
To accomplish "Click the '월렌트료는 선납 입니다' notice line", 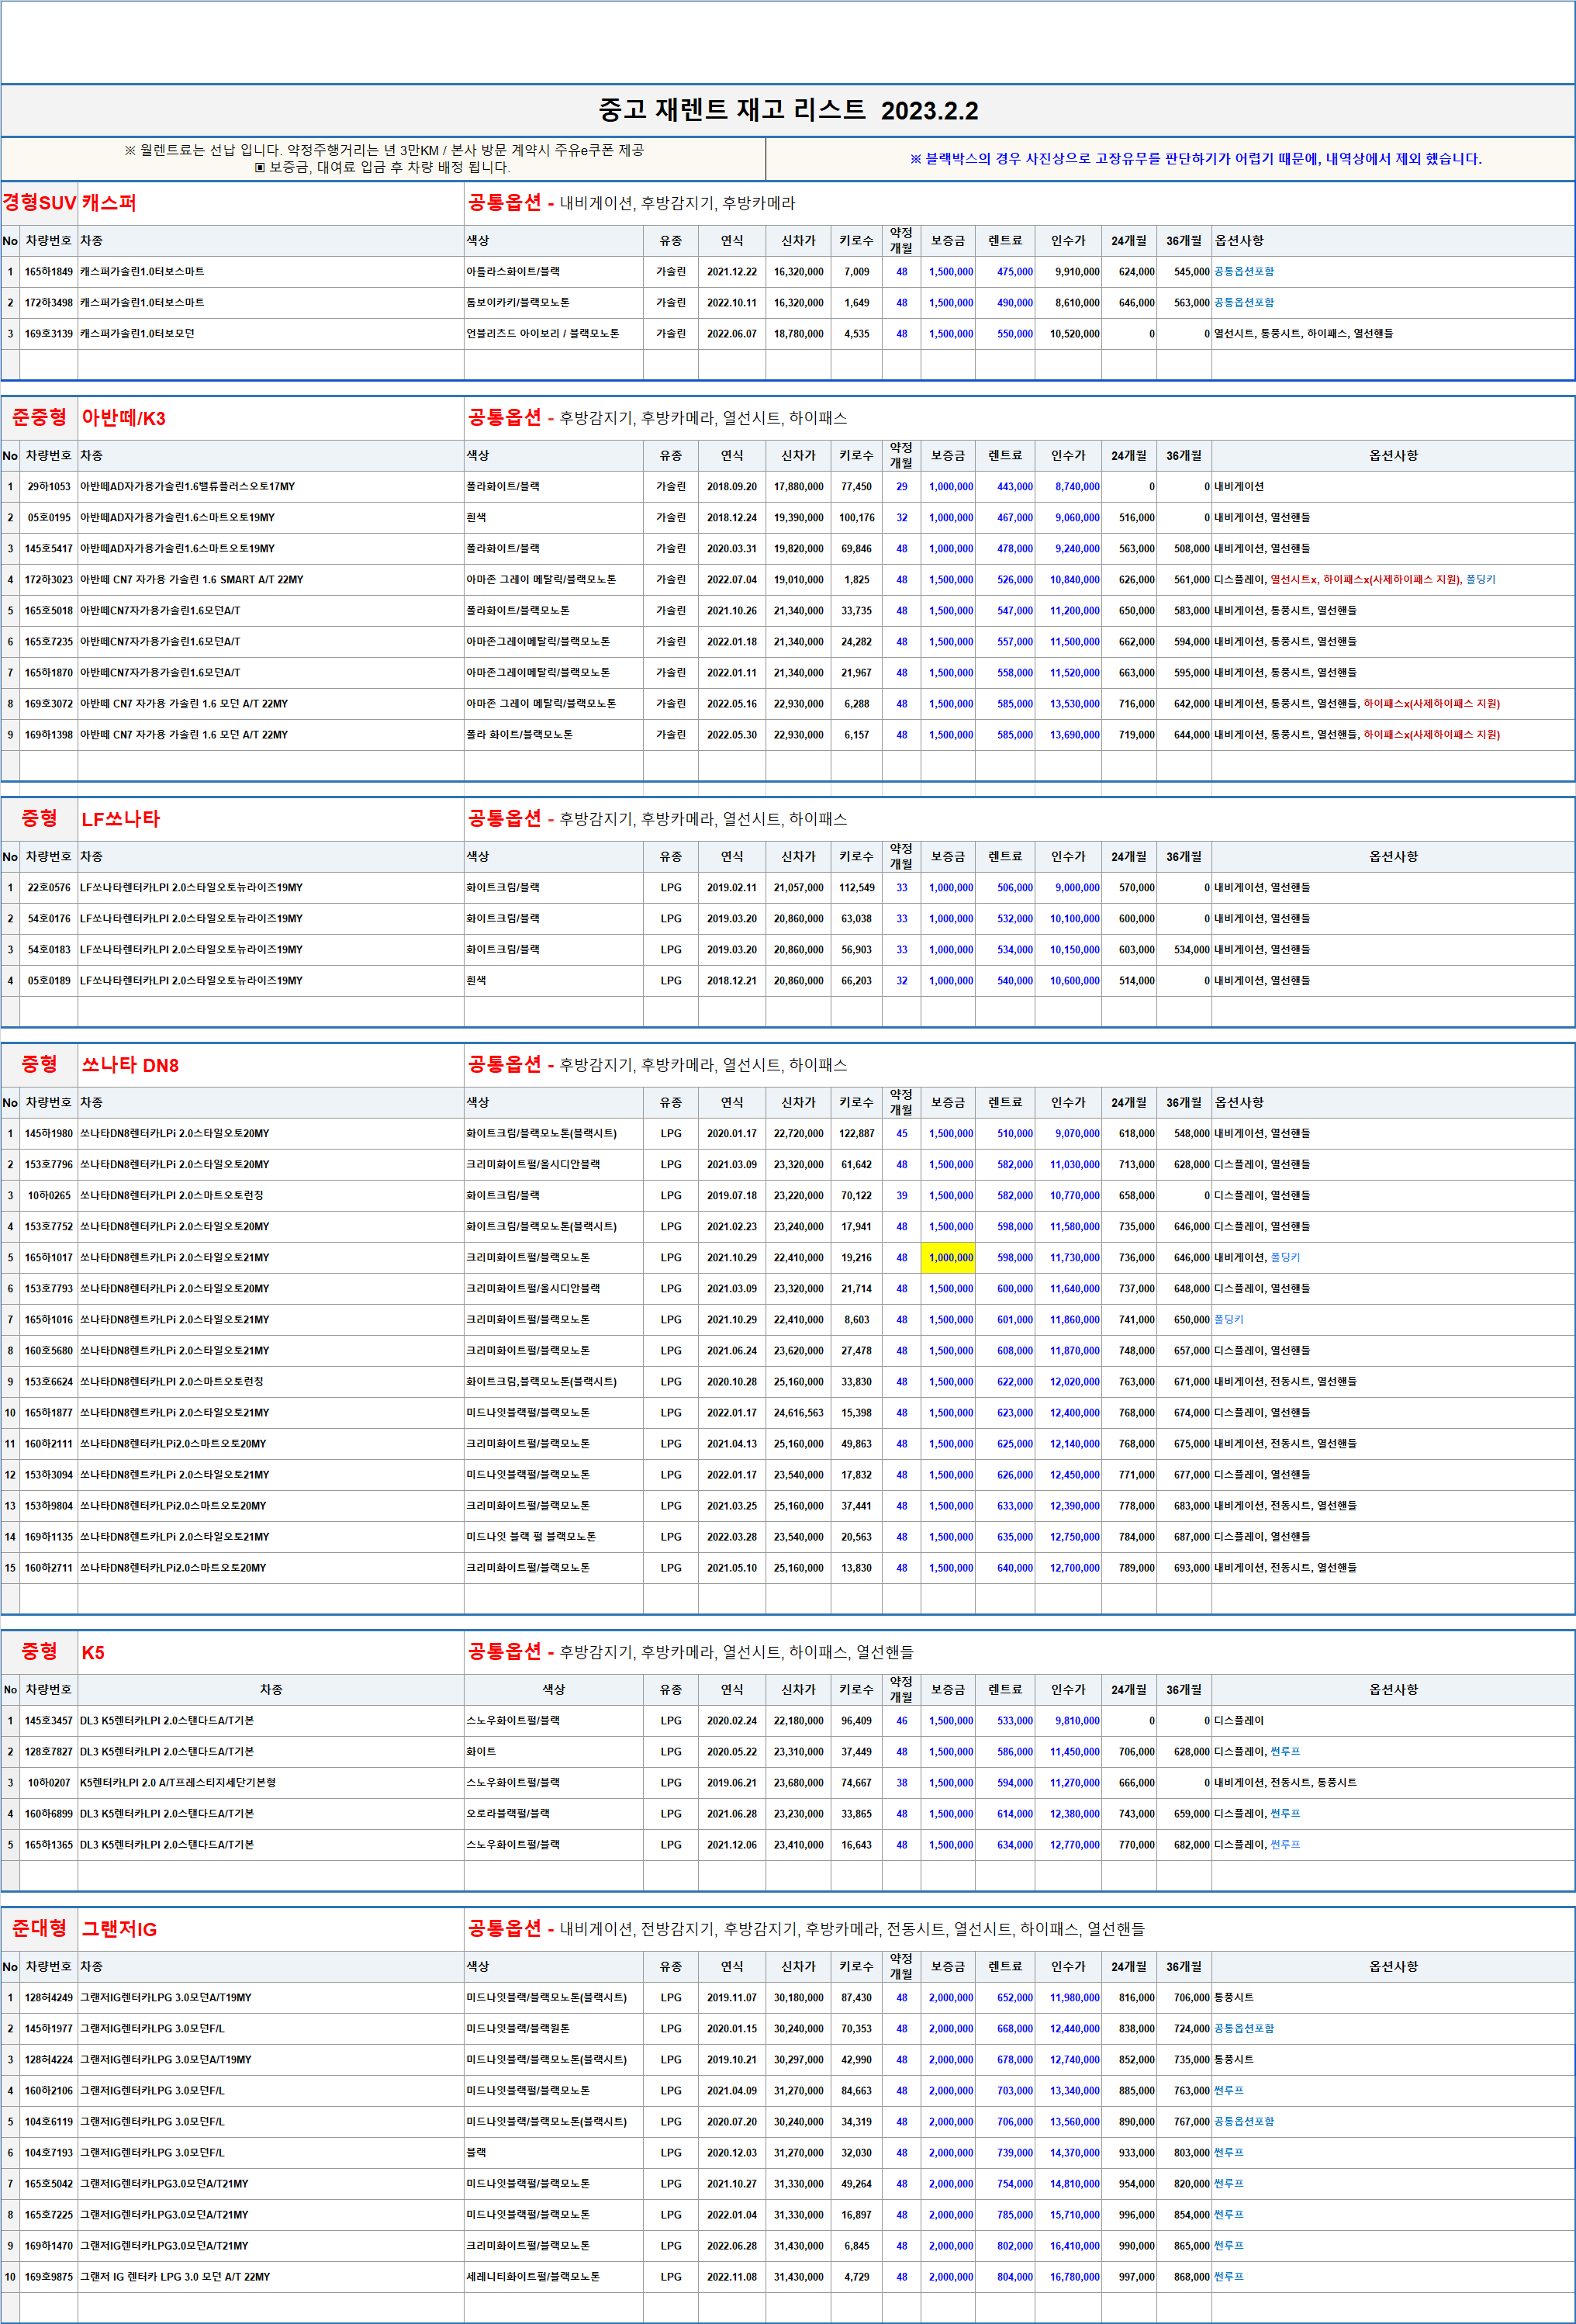I will pyautogui.click(x=384, y=150).
